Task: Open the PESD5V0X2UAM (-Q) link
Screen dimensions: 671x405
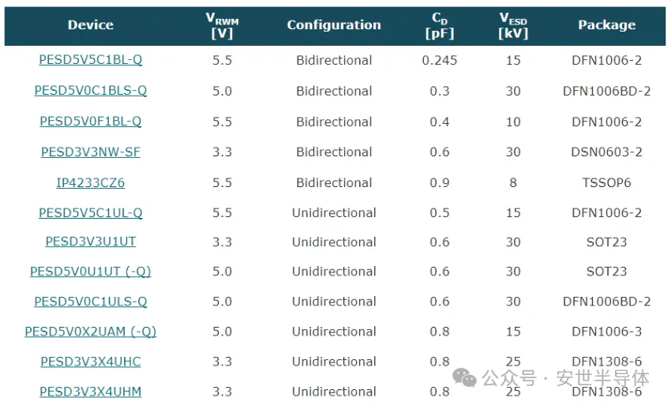Action: 91,332
